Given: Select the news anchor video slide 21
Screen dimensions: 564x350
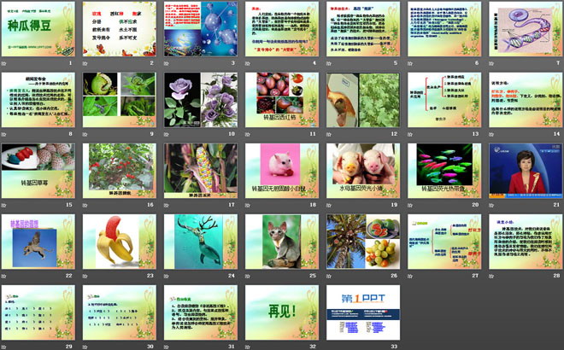Looking at the screenshot, I should click(x=526, y=171).
